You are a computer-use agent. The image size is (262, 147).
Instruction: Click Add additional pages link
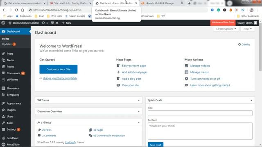tap(135, 72)
